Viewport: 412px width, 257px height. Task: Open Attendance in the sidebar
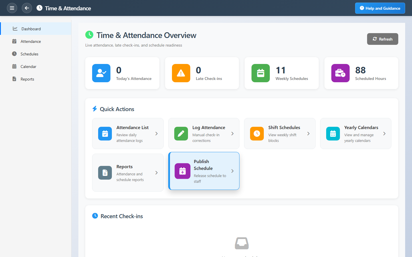[31, 41]
